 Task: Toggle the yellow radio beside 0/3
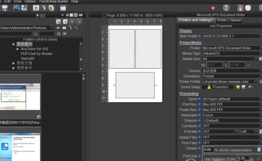point(38,16)
